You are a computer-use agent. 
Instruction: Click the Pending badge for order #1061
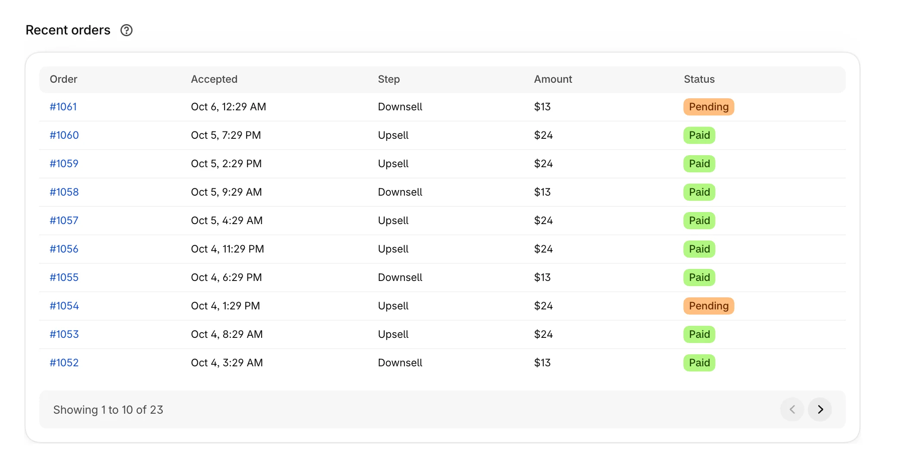[709, 107]
